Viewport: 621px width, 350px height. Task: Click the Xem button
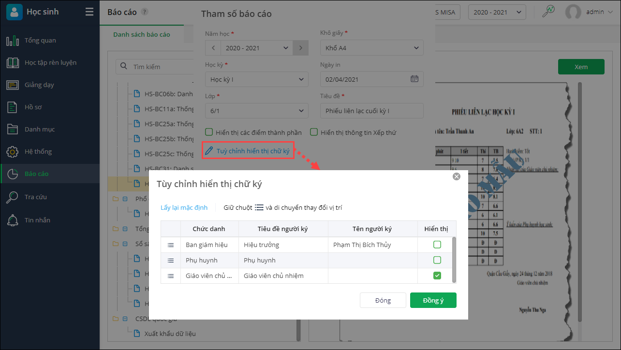581,67
